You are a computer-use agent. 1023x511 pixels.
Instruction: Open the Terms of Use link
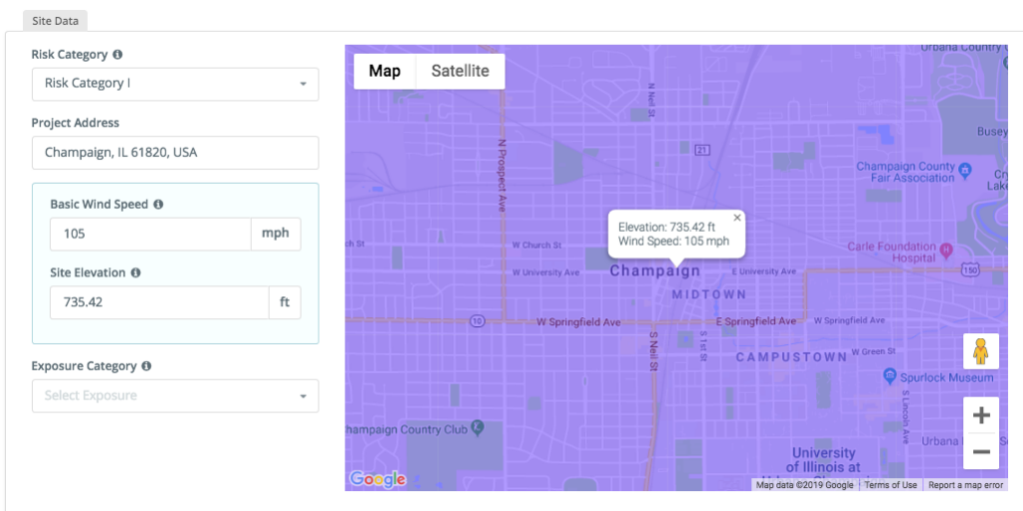[890, 485]
